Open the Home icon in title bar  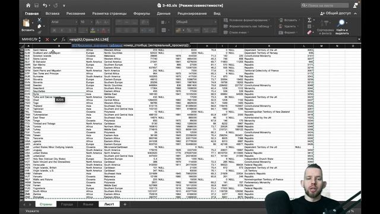(28, 5)
